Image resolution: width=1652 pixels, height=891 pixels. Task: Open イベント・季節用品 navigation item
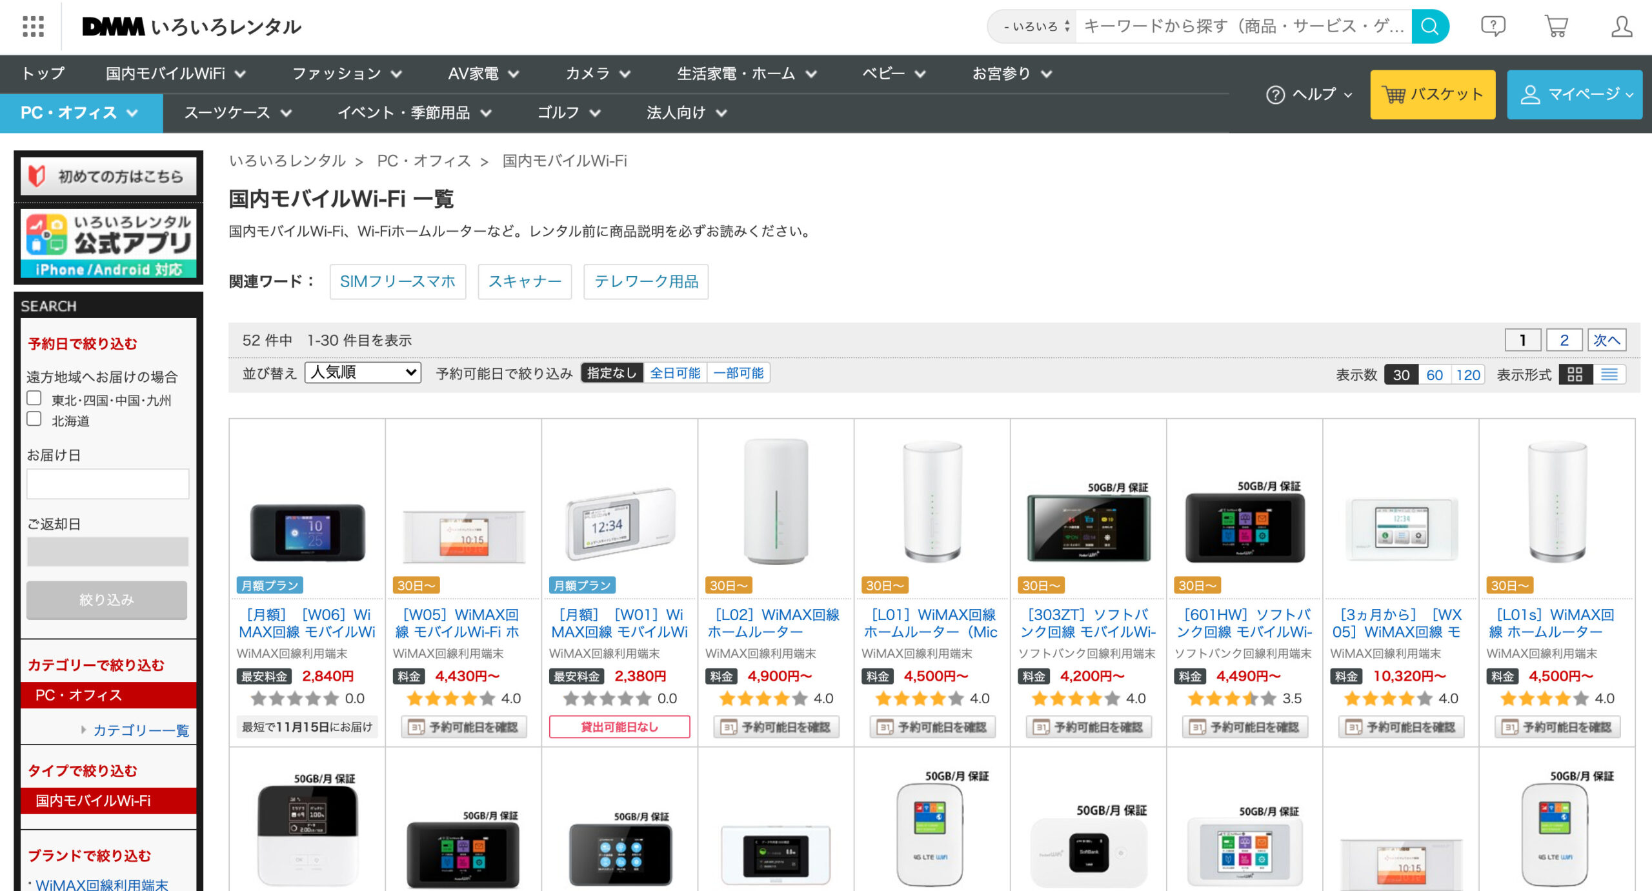pyautogui.click(x=414, y=113)
